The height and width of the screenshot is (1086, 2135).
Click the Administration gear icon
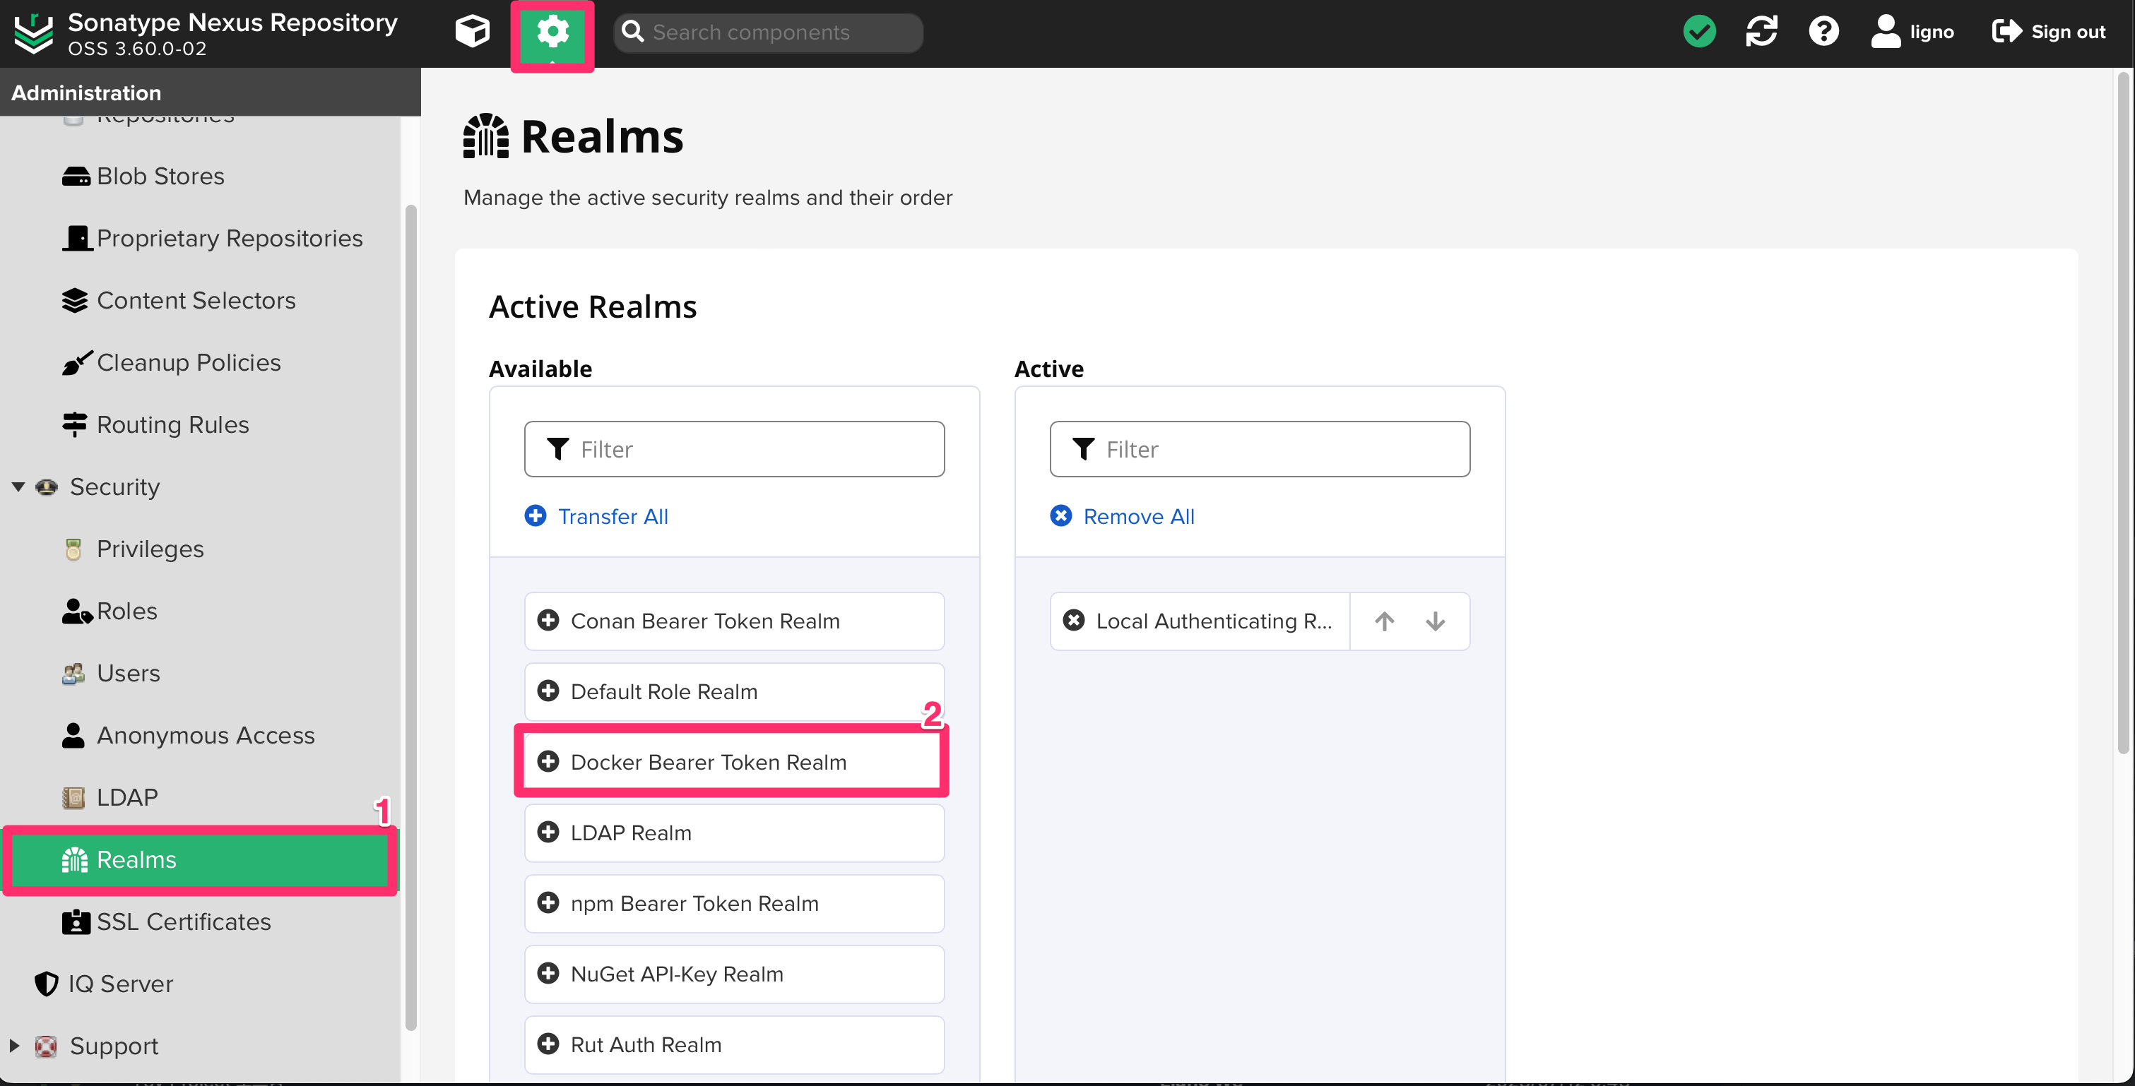point(552,33)
